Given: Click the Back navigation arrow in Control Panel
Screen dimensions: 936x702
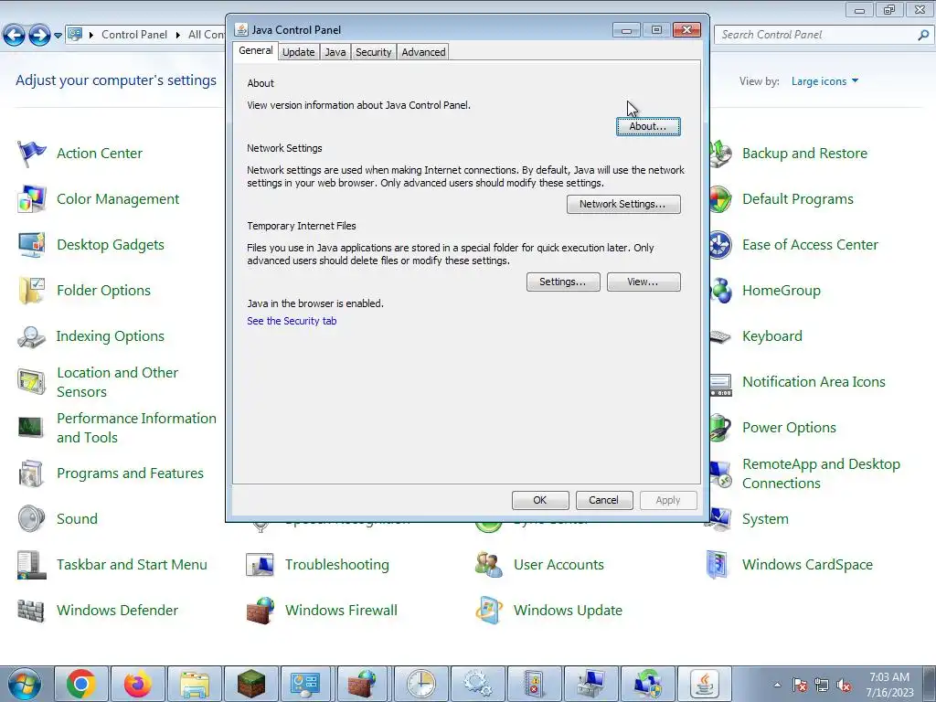Looking at the screenshot, I should pyautogui.click(x=15, y=36).
